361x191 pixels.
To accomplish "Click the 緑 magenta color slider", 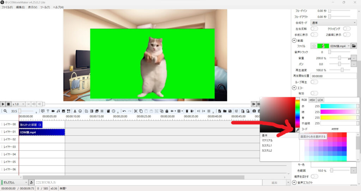I will [x=339, y=112].
